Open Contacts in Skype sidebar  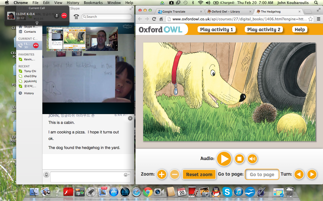click(x=29, y=32)
